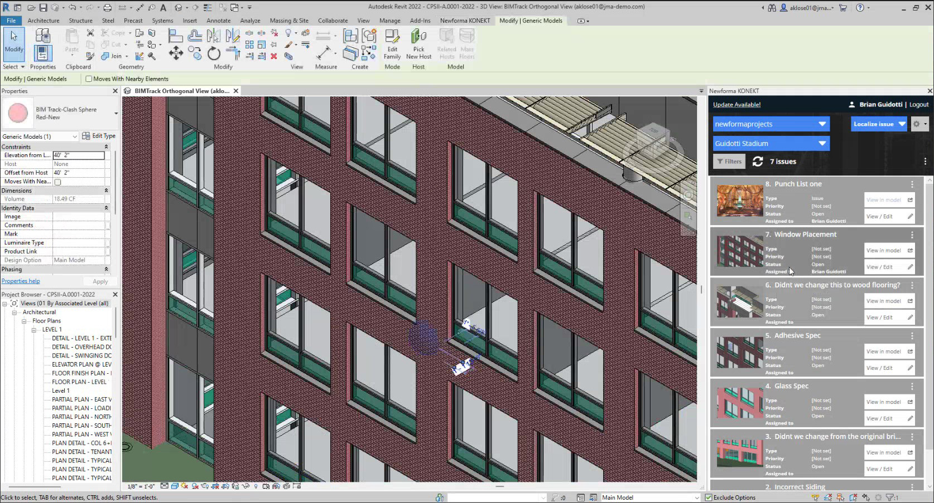The image size is (934, 503).
Task: Uncheck Exclude Options in status bar
Action: (x=709, y=497)
